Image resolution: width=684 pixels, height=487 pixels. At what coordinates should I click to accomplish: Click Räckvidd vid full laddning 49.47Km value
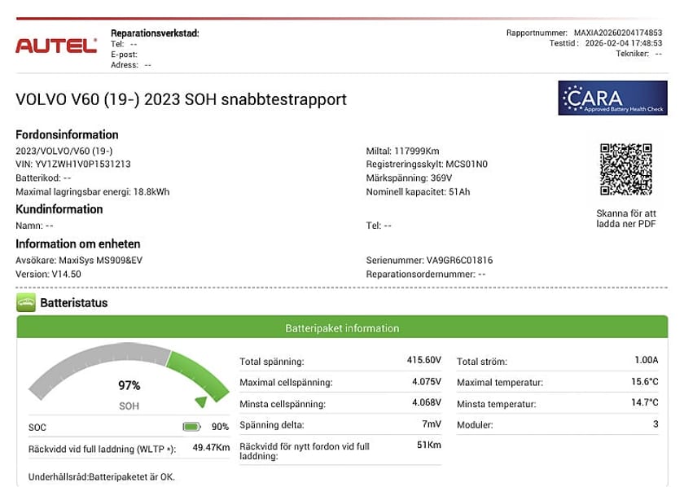[211, 448]
